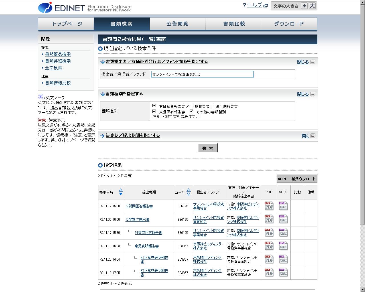This screenshot has height=292, width=365.
Task: Click the 検索 button
Action: coord(208,148)
